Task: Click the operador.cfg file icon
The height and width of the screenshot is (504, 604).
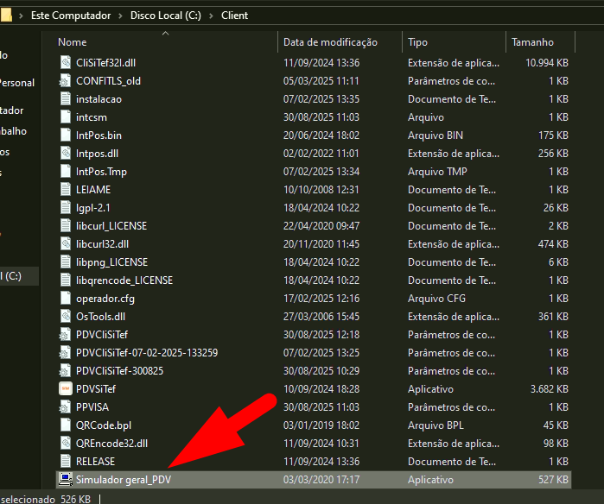Action: (x=66, y=299)
